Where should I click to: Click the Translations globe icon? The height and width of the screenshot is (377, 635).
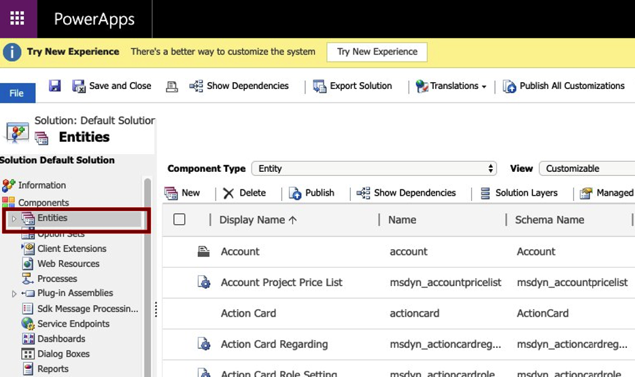pos(422,86)
